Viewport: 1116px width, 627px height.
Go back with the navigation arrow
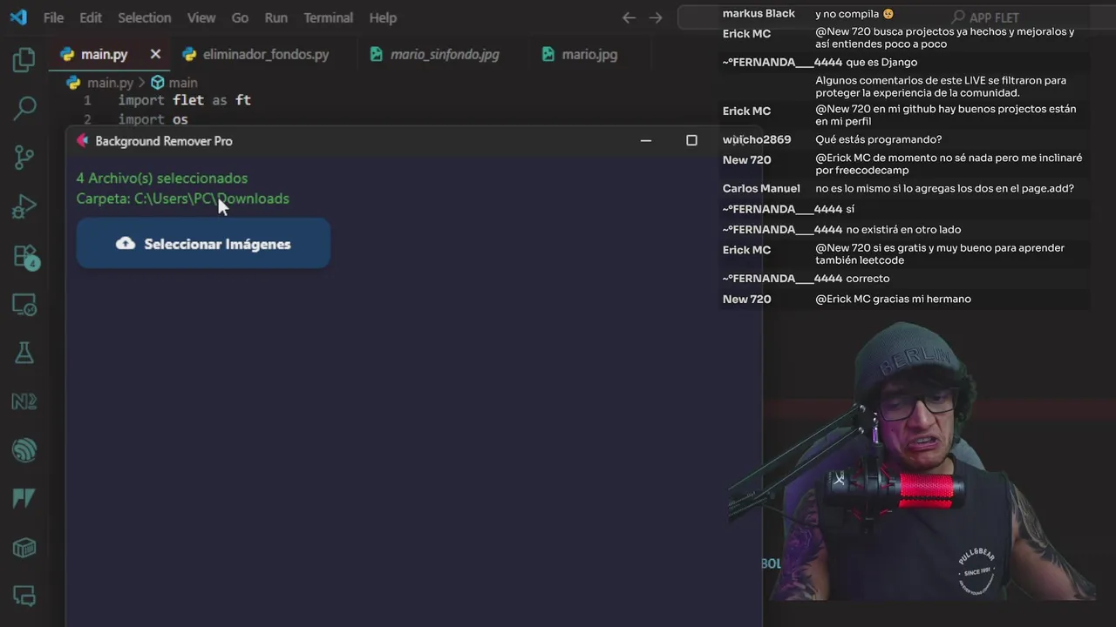click(x=629, y=17)
